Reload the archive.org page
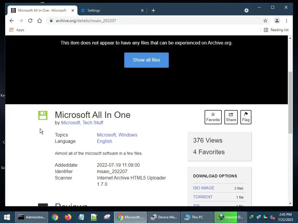Viewport: 298px width, 223px height. pyautogui.click(x=30, y=21)
